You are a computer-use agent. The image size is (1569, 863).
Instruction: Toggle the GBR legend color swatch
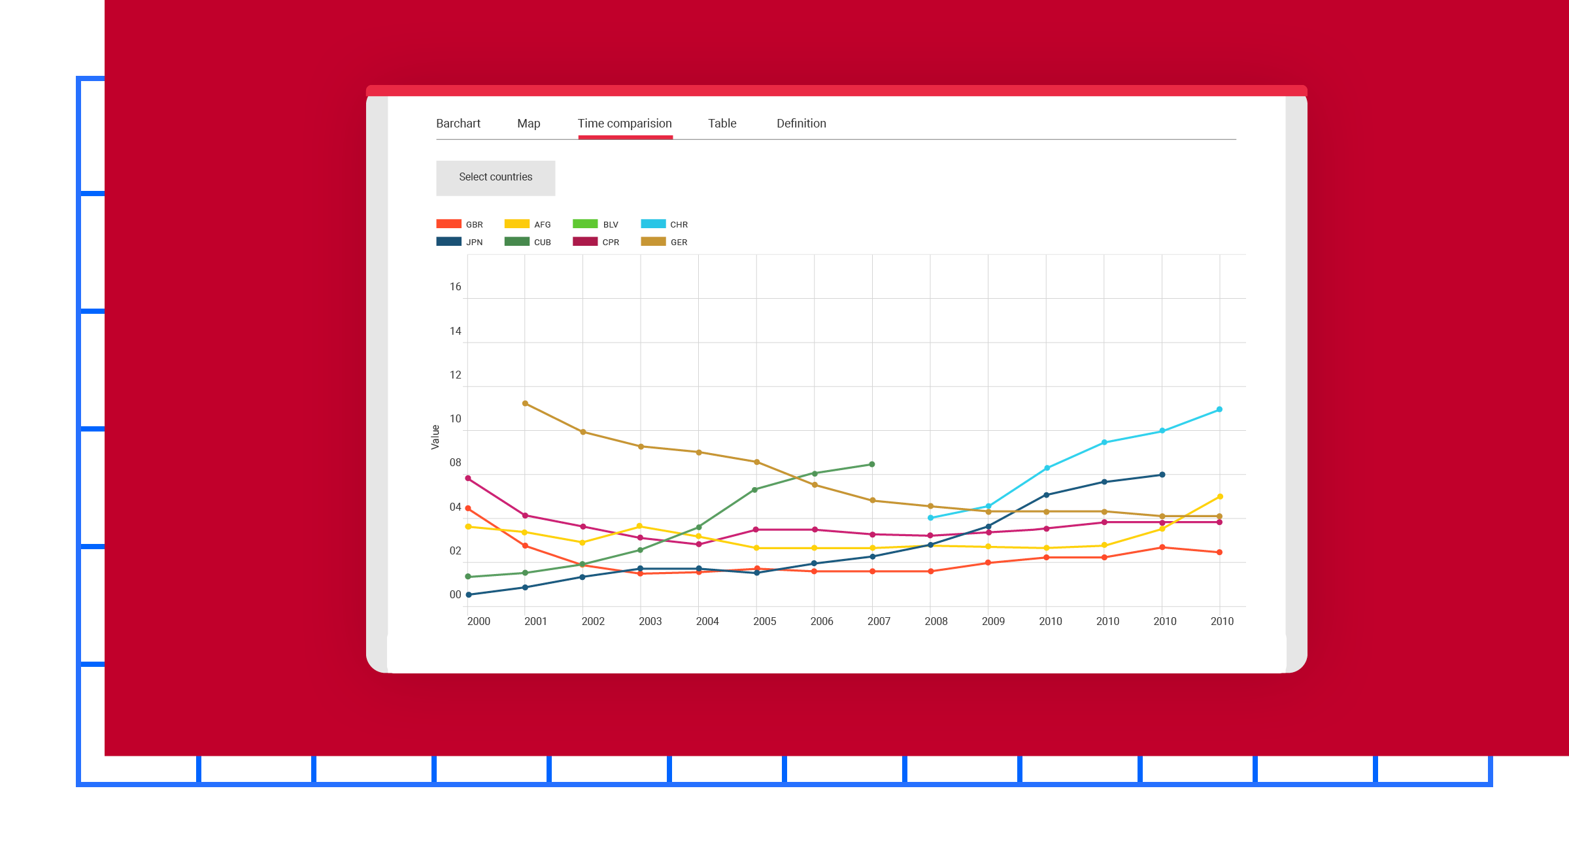448,224
